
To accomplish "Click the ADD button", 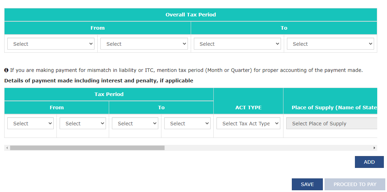I will tap(369, 162).
